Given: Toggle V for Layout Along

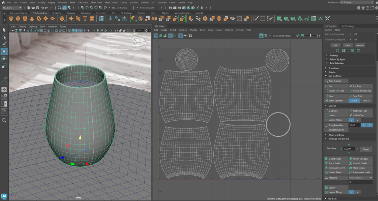Looking at the screenshot, I should [357, 192].
